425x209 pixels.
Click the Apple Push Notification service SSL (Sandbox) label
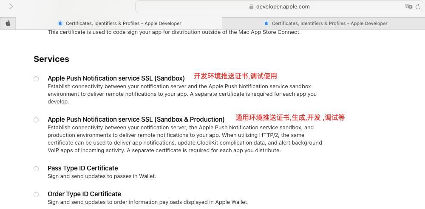tap(116, 78)
